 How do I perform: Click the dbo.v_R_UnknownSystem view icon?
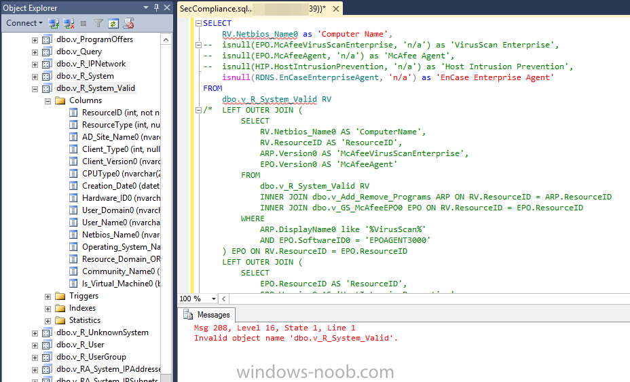coord(47,332)
